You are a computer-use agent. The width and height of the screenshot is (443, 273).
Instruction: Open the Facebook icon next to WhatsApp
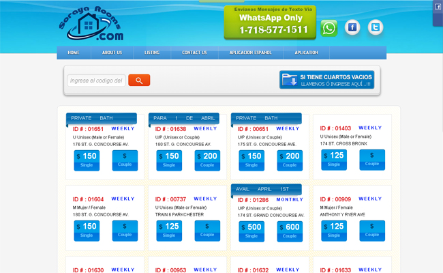(x=352, y=28)
